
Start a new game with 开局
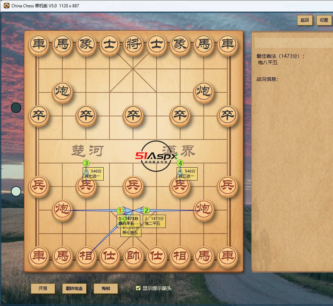[43, 288]
